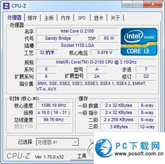Screen dimensions: 165x164
Task: Select the 关于 tab
Action: point(115,18)
